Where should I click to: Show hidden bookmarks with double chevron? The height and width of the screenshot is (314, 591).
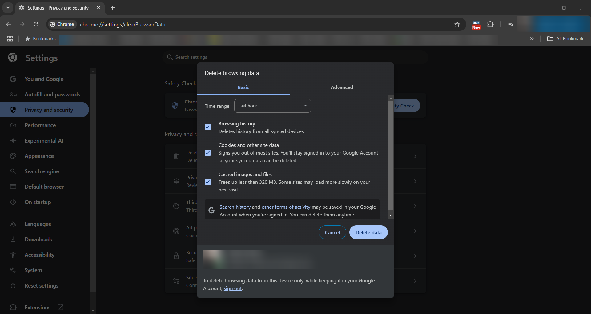(x=532, y=39)
